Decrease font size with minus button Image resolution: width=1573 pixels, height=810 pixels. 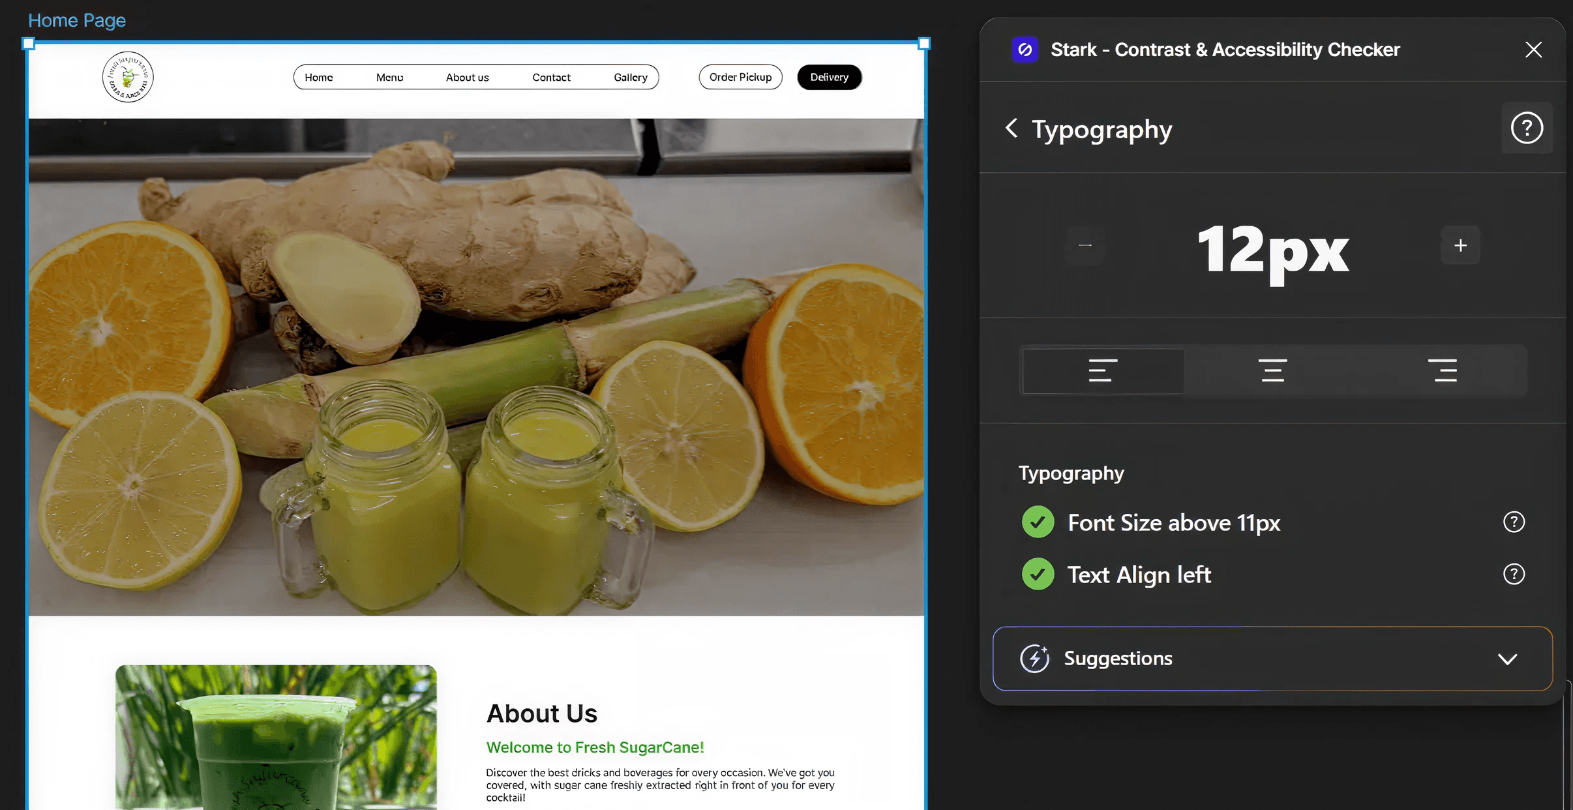[x=1085, y=246]
